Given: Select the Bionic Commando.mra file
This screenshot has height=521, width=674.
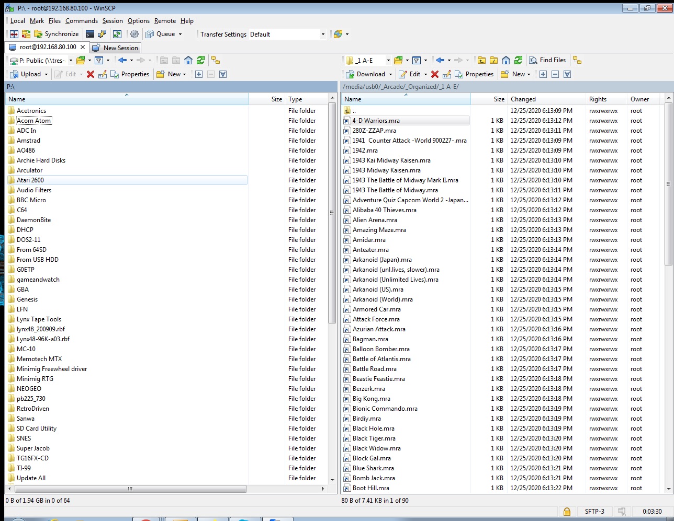Looking at the screenshot, I should (385, 409).
